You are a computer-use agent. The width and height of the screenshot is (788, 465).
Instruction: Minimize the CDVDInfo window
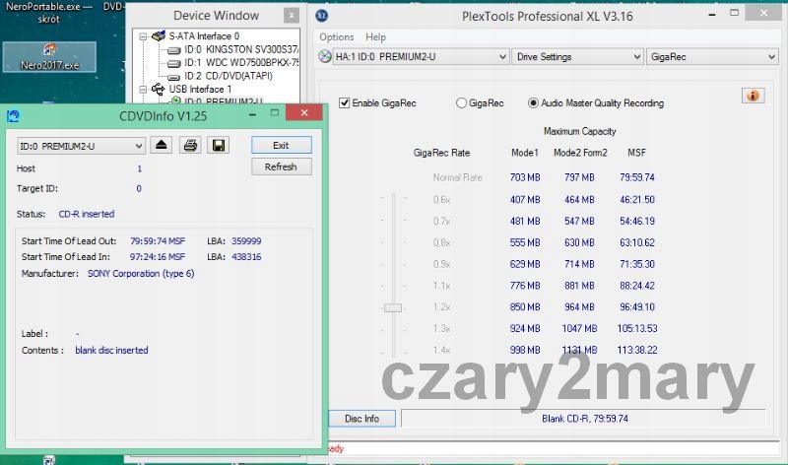click(252, 114)
